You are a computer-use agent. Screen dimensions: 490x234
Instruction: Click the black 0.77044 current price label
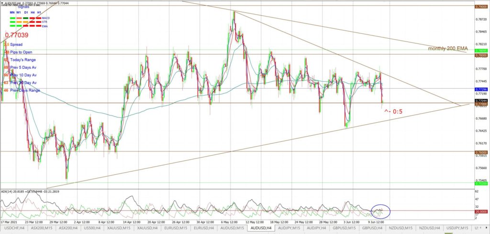pos(481,101)
